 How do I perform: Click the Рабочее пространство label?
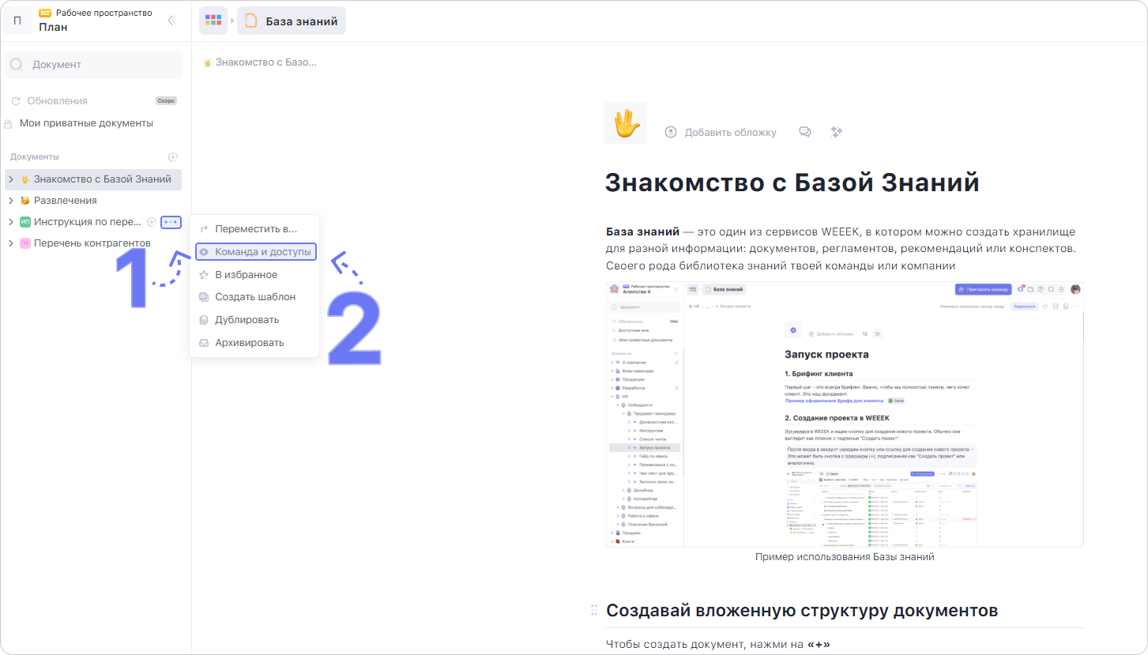click(x=104, y=13)
